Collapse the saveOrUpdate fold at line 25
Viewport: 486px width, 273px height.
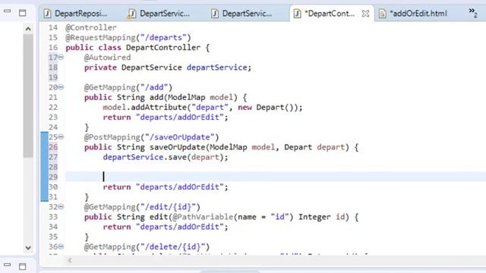tap(61, 136)
